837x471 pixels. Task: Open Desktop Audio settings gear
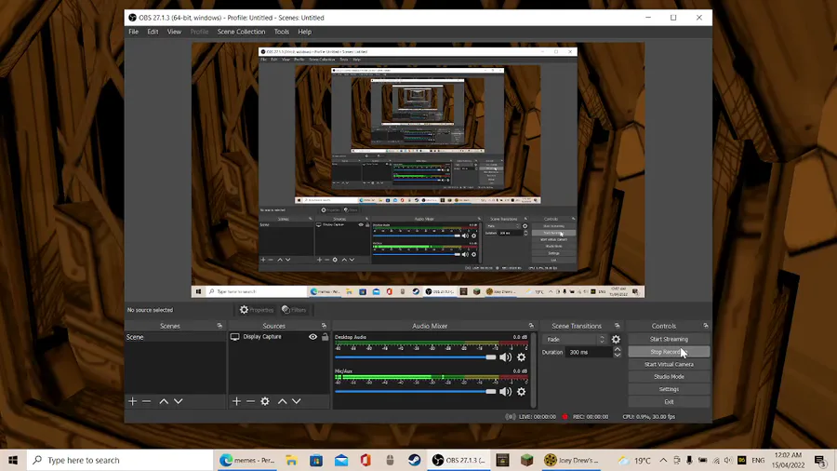[x=522, y=357]
